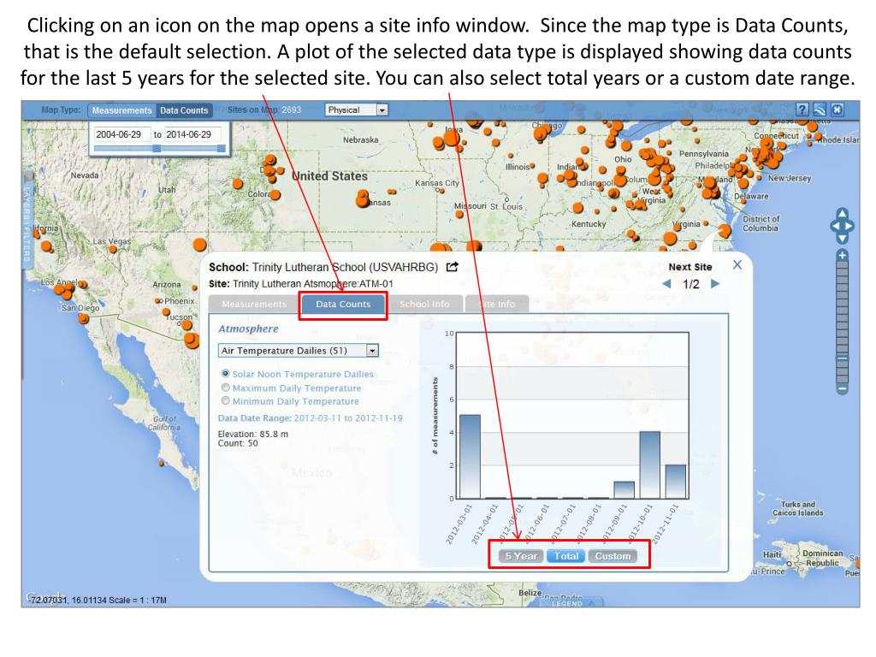The width and height of the screenshot is (876, 657).
Task: Click the zoom level slider handle
Action: click(x=843, y=358)
